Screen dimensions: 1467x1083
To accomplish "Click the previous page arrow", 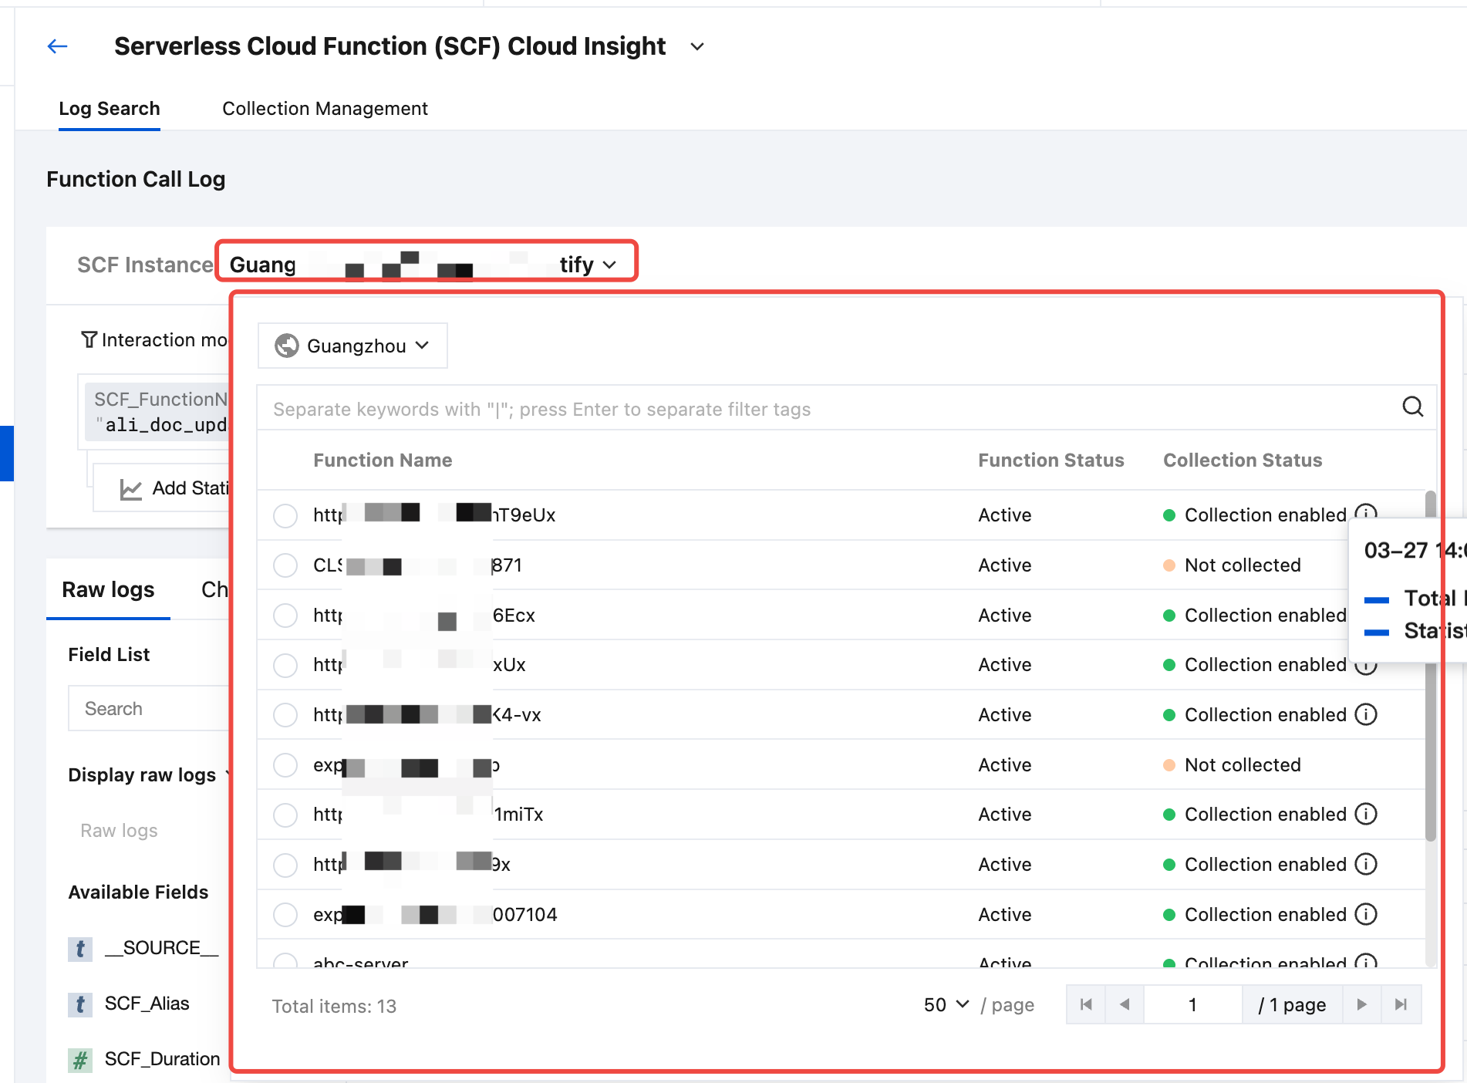I will [x=1125, y=1004].
